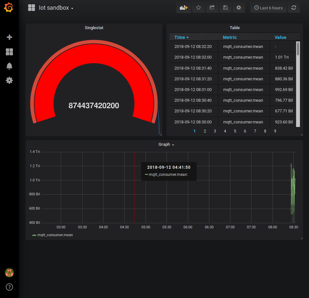The image size is (309, 298).
Task: Sort table by Value column header
Action: (x=280, y=37)
